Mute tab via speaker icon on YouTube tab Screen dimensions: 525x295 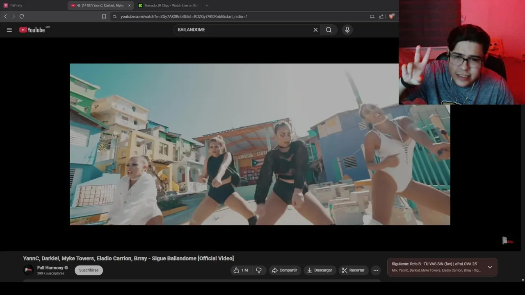click(78, 5)
